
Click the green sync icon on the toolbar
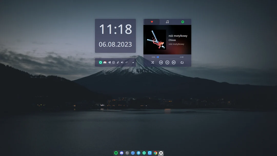pos(101,62)
